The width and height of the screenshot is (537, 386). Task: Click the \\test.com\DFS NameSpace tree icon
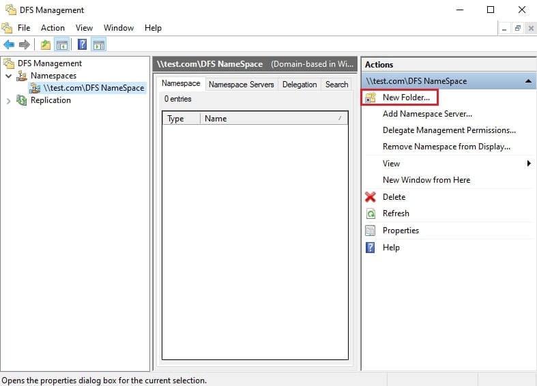pyautogui.click(x=35, y=88)
